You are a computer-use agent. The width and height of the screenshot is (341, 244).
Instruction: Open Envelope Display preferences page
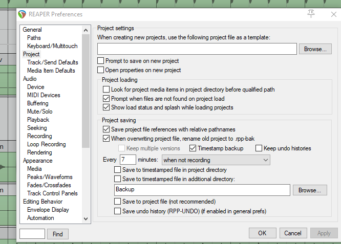pos(48,210)
